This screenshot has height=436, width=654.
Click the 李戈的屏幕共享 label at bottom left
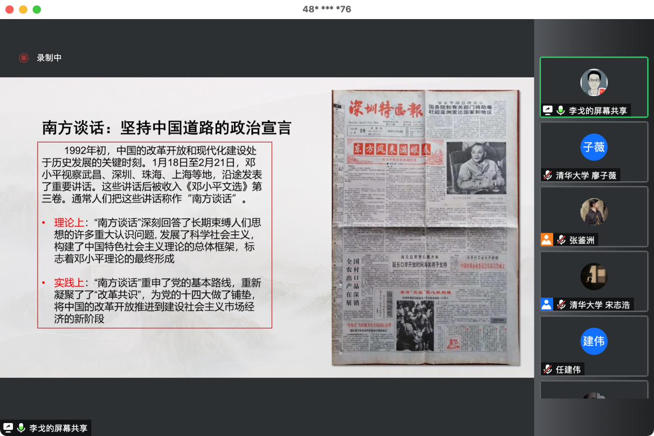pos(58,428)
